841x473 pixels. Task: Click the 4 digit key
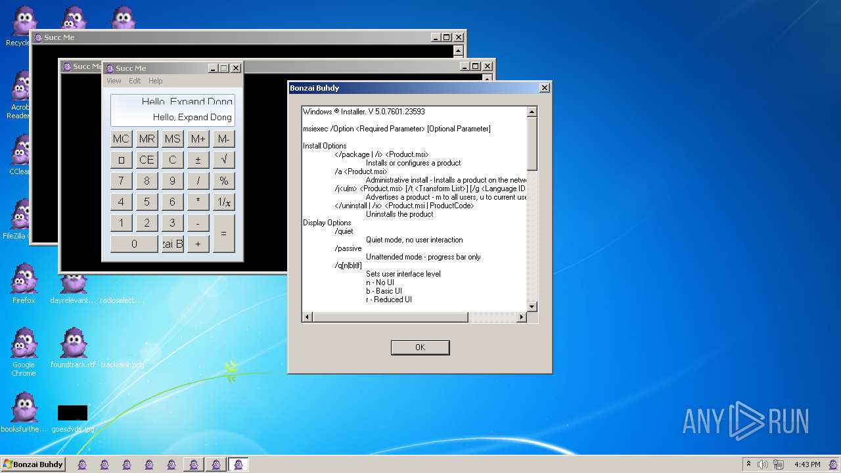(x=121, y=202)
